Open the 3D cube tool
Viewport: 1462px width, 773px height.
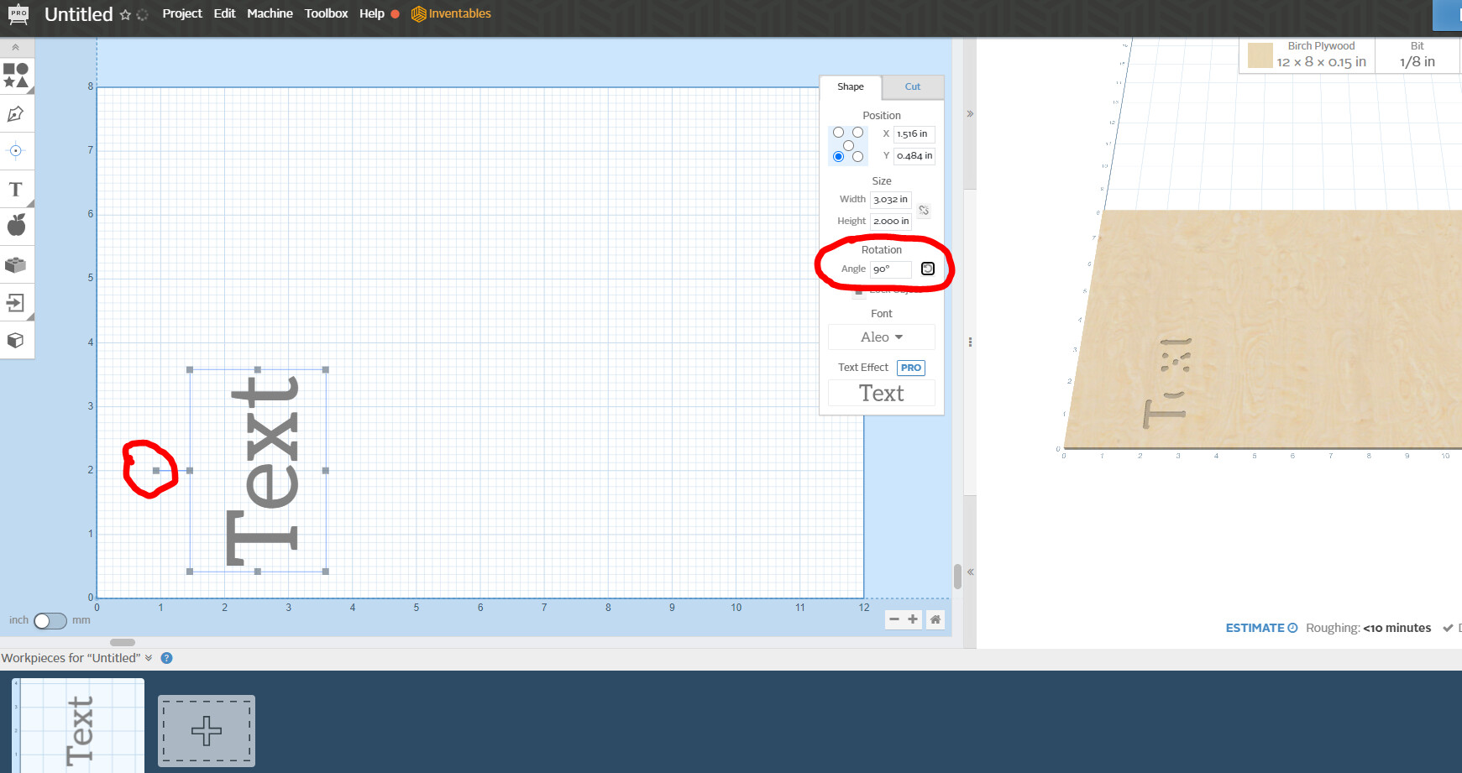16,341
